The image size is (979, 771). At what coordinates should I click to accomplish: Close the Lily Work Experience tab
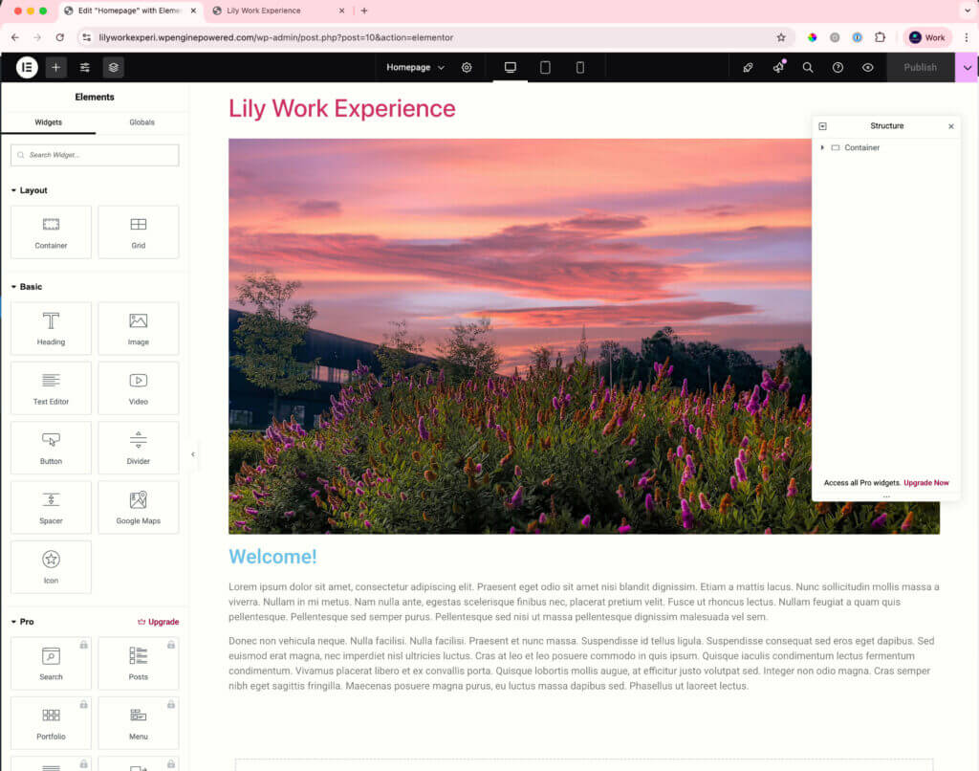[x=341, y=11]
